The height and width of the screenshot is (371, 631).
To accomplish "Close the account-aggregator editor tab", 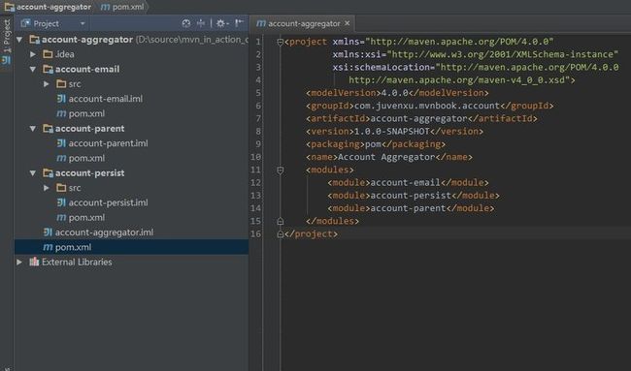I will pyautogui.click(x=347, y=23).
